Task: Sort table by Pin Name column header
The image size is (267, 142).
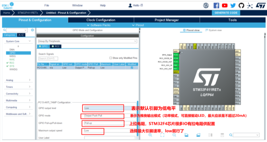Action: 43,64
